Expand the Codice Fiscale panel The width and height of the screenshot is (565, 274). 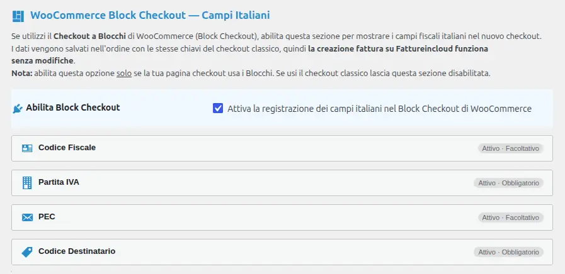(x=282, y=148)
